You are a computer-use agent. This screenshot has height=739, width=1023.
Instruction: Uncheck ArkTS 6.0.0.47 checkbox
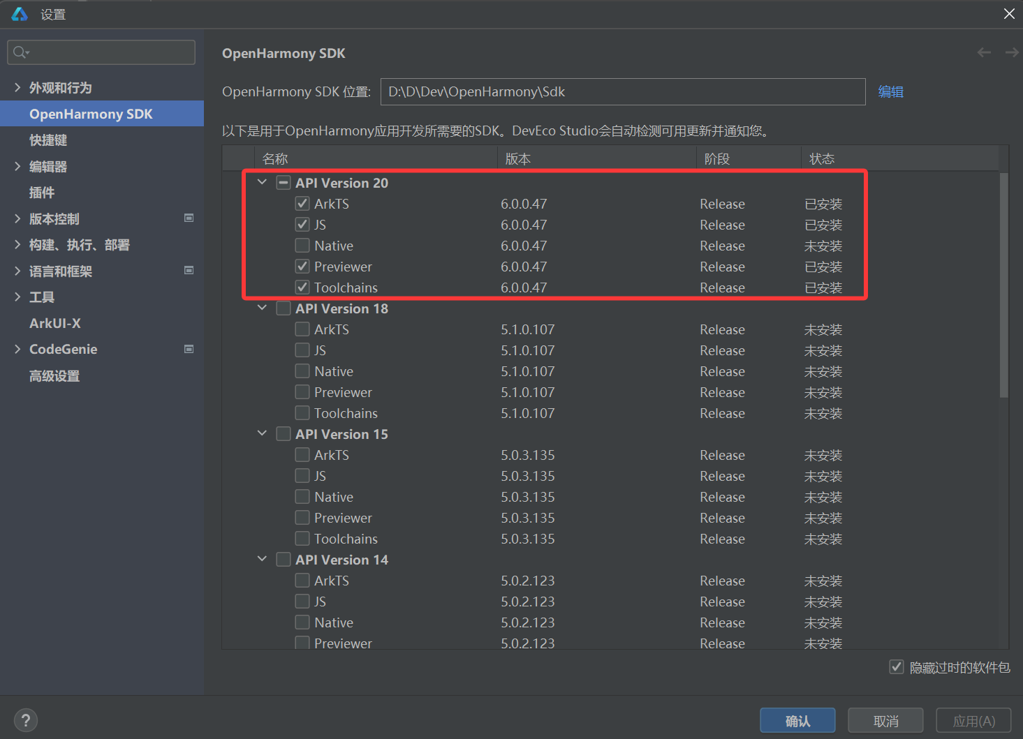click(x=302, y=204)
